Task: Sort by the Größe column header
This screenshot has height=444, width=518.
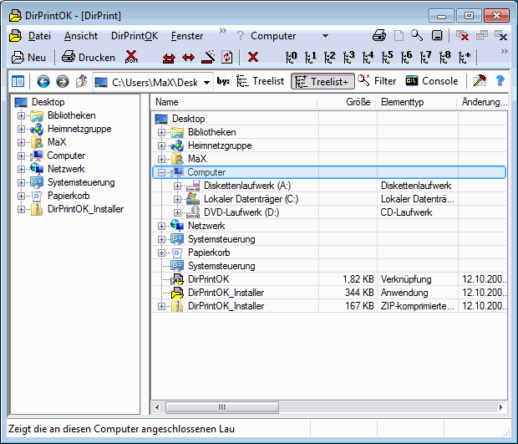Action: (x=347, y=102)
